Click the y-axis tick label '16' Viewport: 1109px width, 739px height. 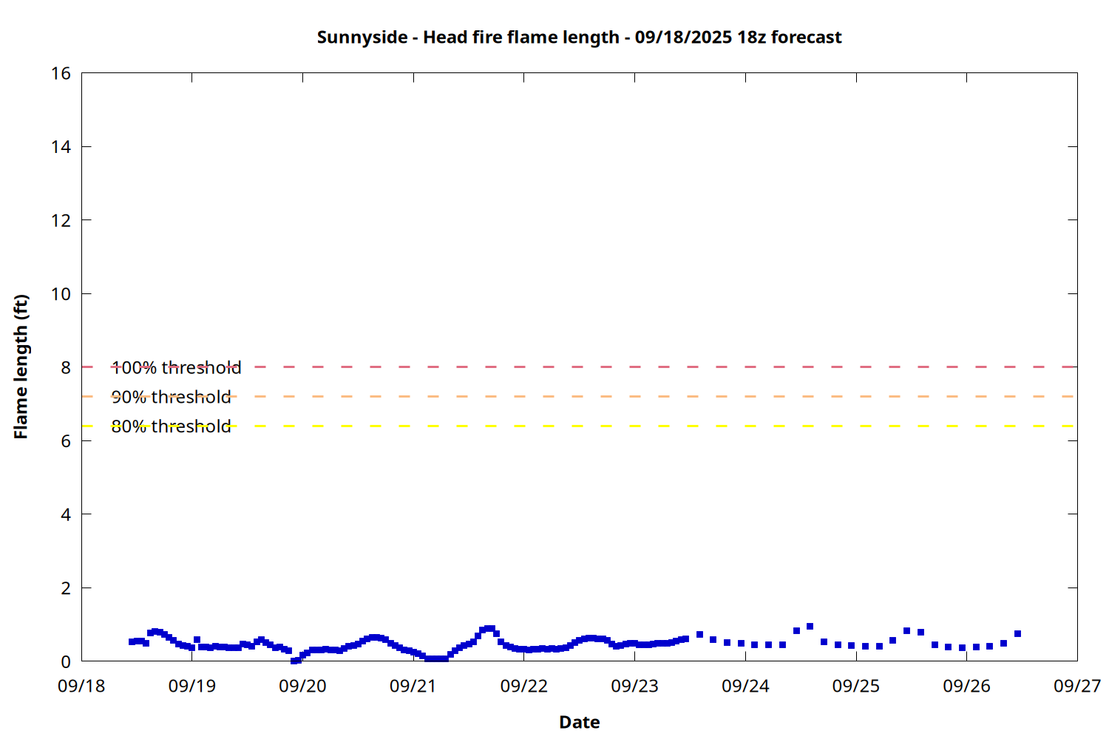pyautogui.click(x=61, y=73)
